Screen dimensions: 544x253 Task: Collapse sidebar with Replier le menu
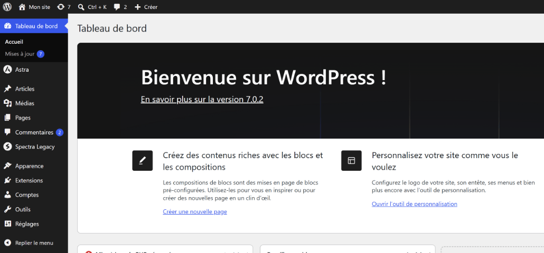(x=34, y=243)
